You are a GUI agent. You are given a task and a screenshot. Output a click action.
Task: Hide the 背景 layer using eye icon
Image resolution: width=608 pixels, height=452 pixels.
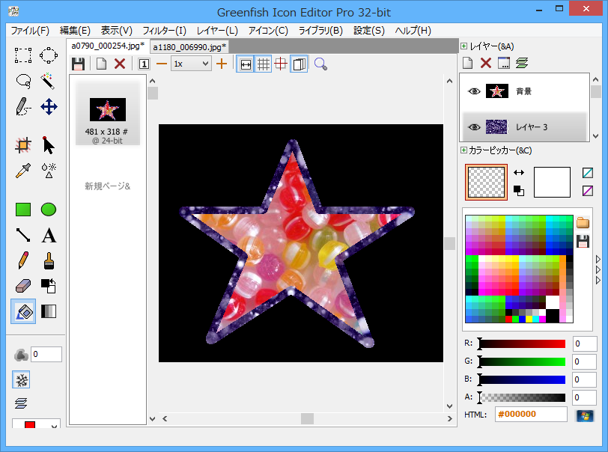[473, 91]
